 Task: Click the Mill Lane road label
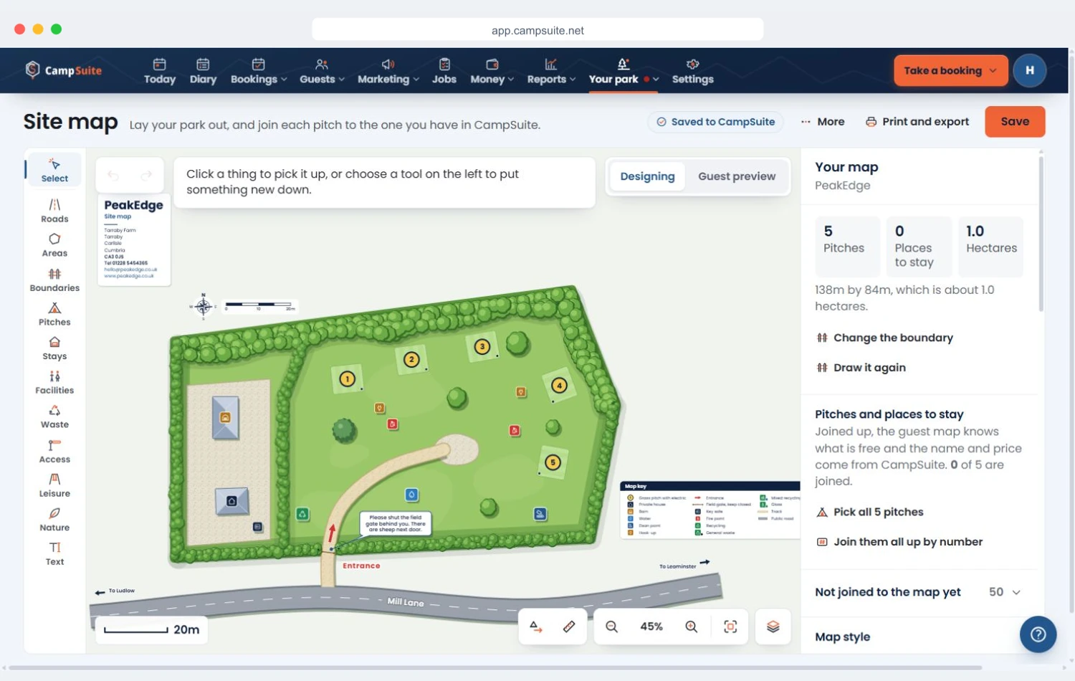point(406,602)
